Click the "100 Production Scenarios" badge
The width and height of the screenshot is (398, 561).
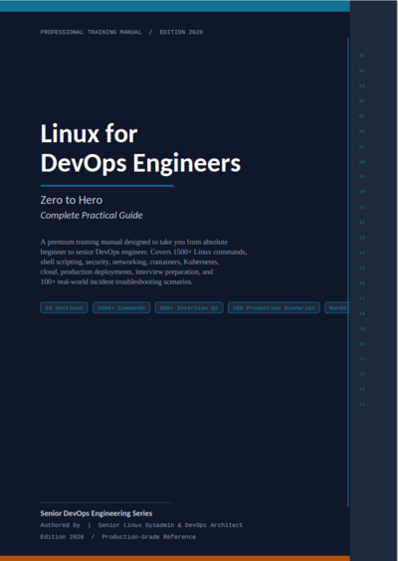point(274,307)
